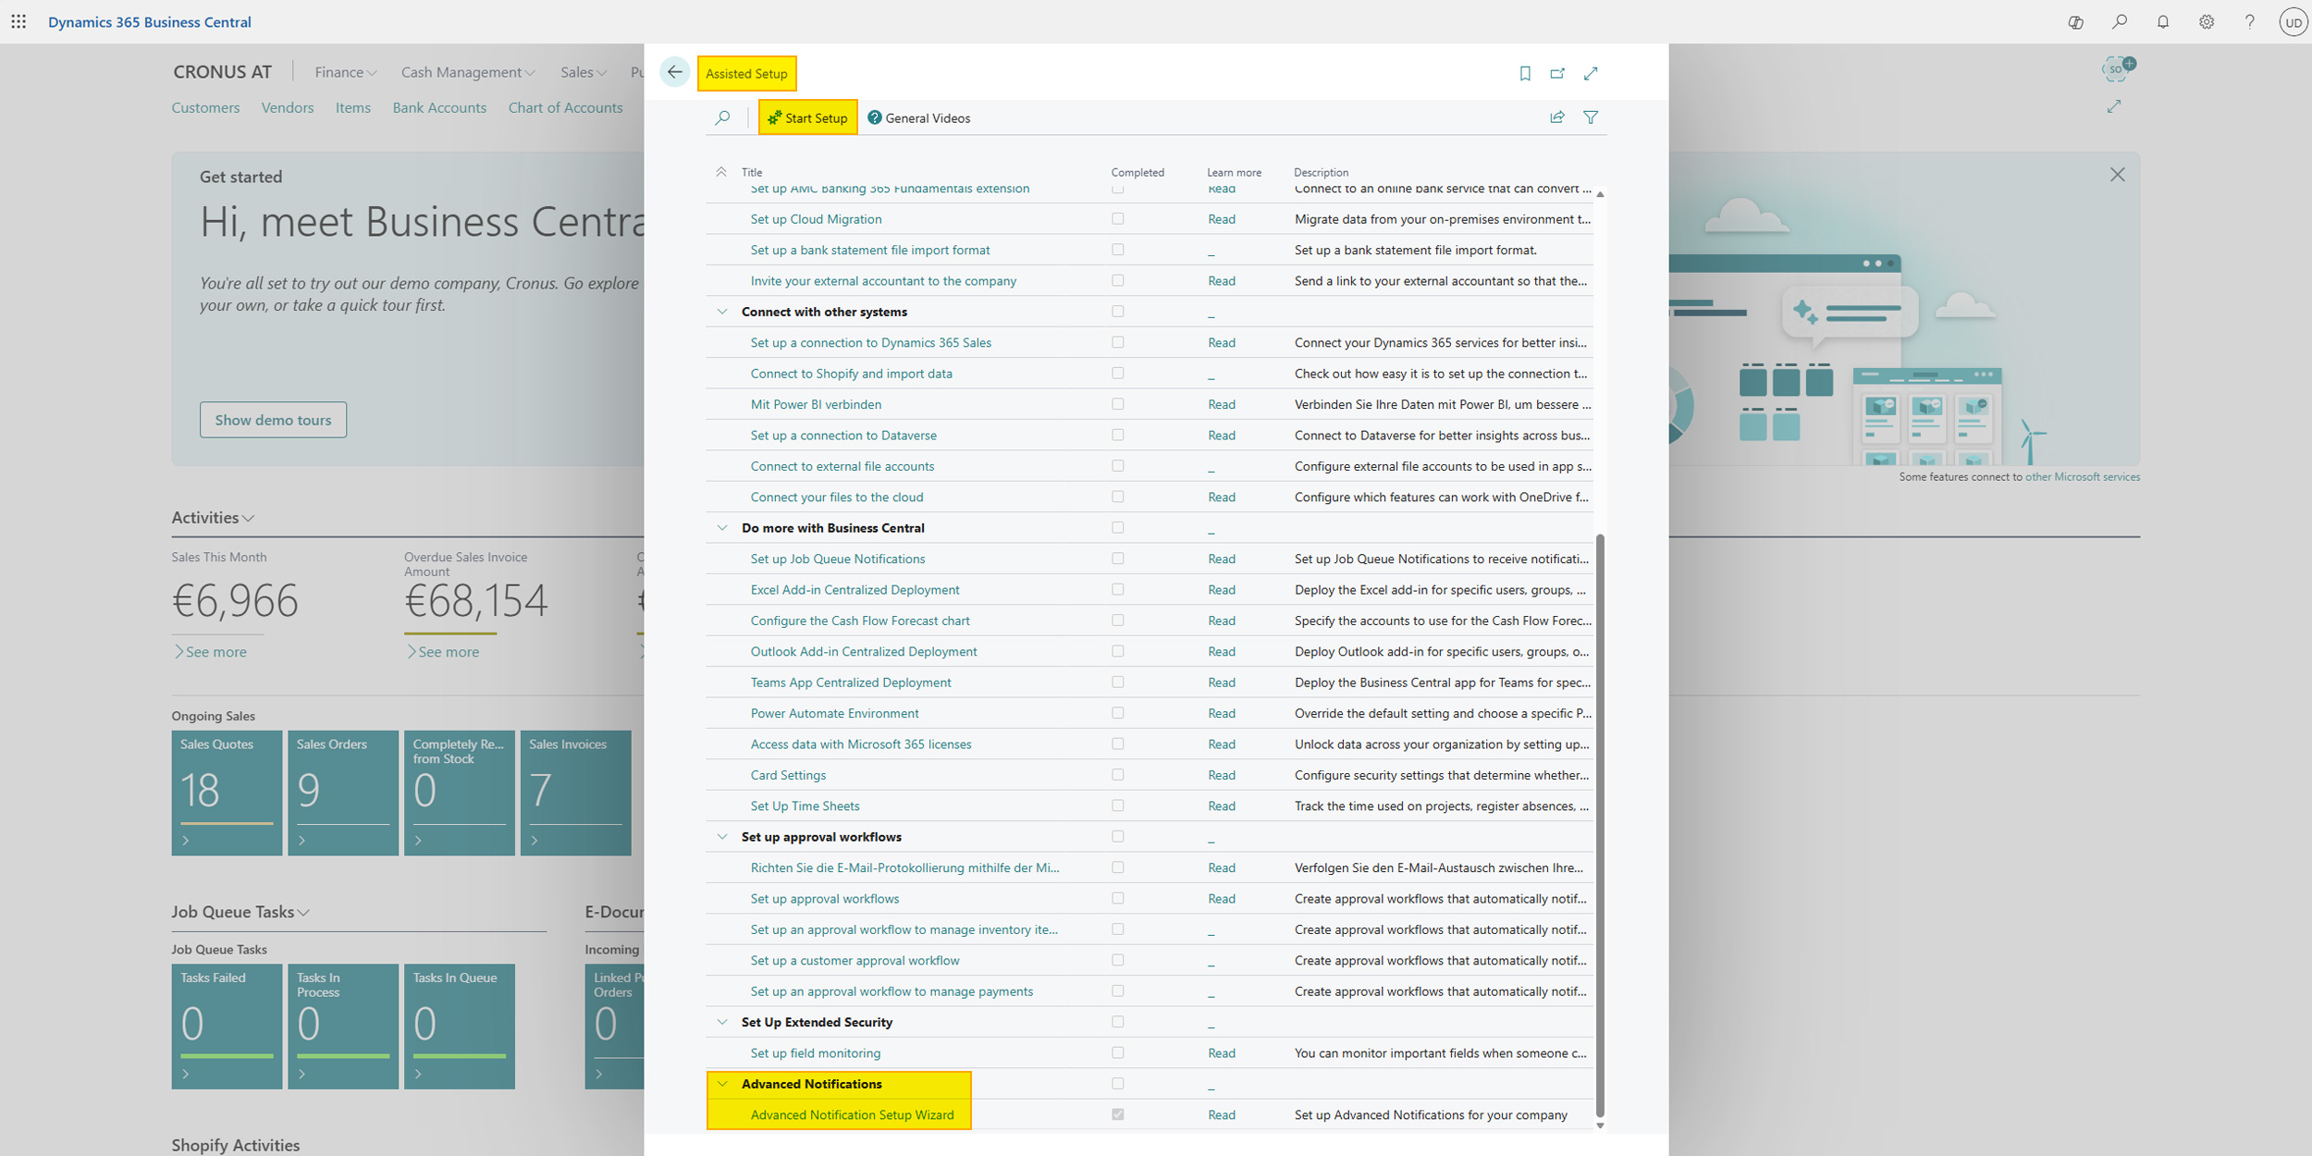Collapse the Set up approval workflows group
2312x1156 pixels.
pyautogui.click(x=722, y=837)
